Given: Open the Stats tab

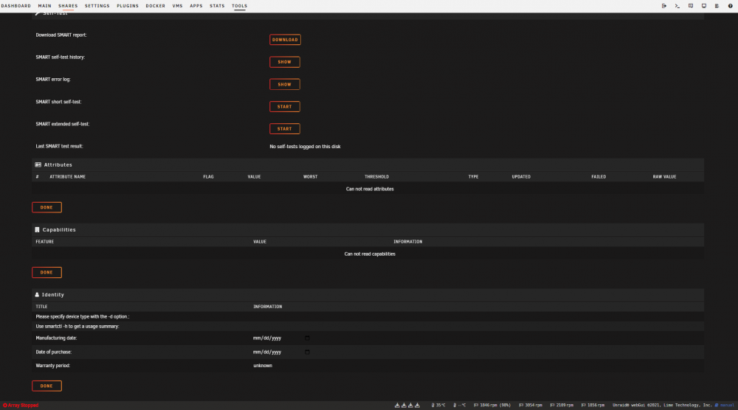Looking at the screenshot, I should tap(217, 6).
